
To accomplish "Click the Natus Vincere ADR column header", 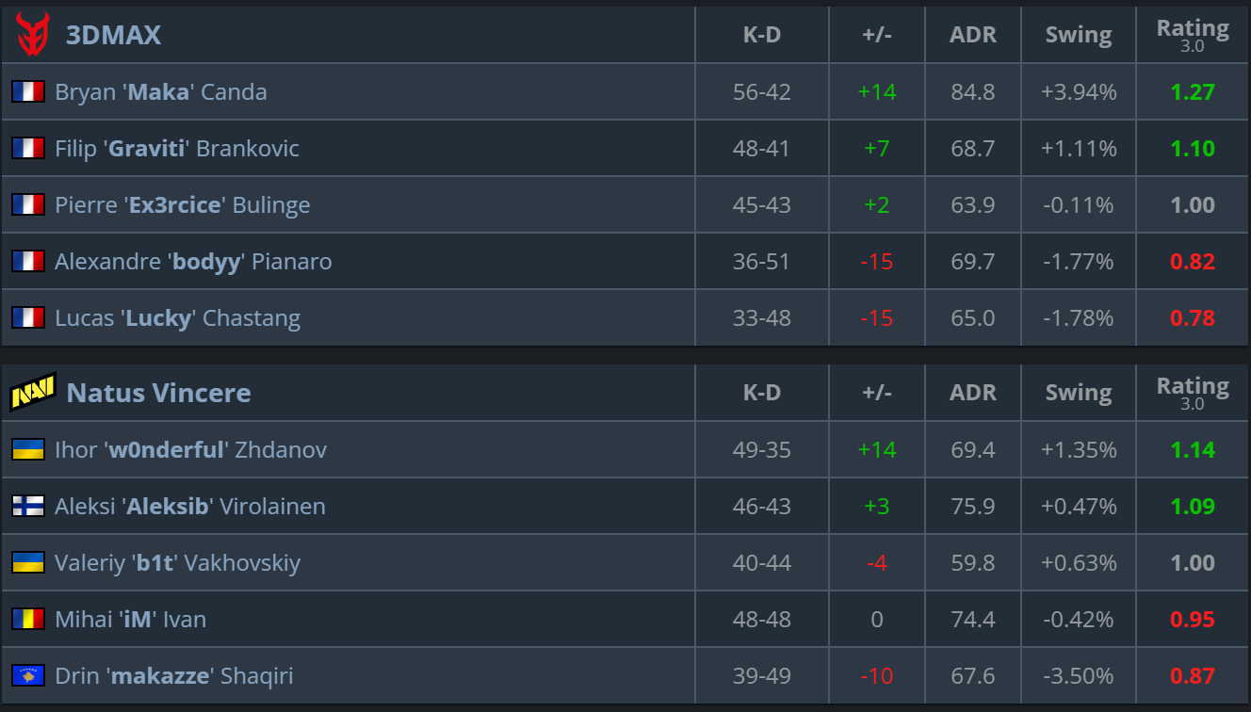I will (x=973, y=393).
